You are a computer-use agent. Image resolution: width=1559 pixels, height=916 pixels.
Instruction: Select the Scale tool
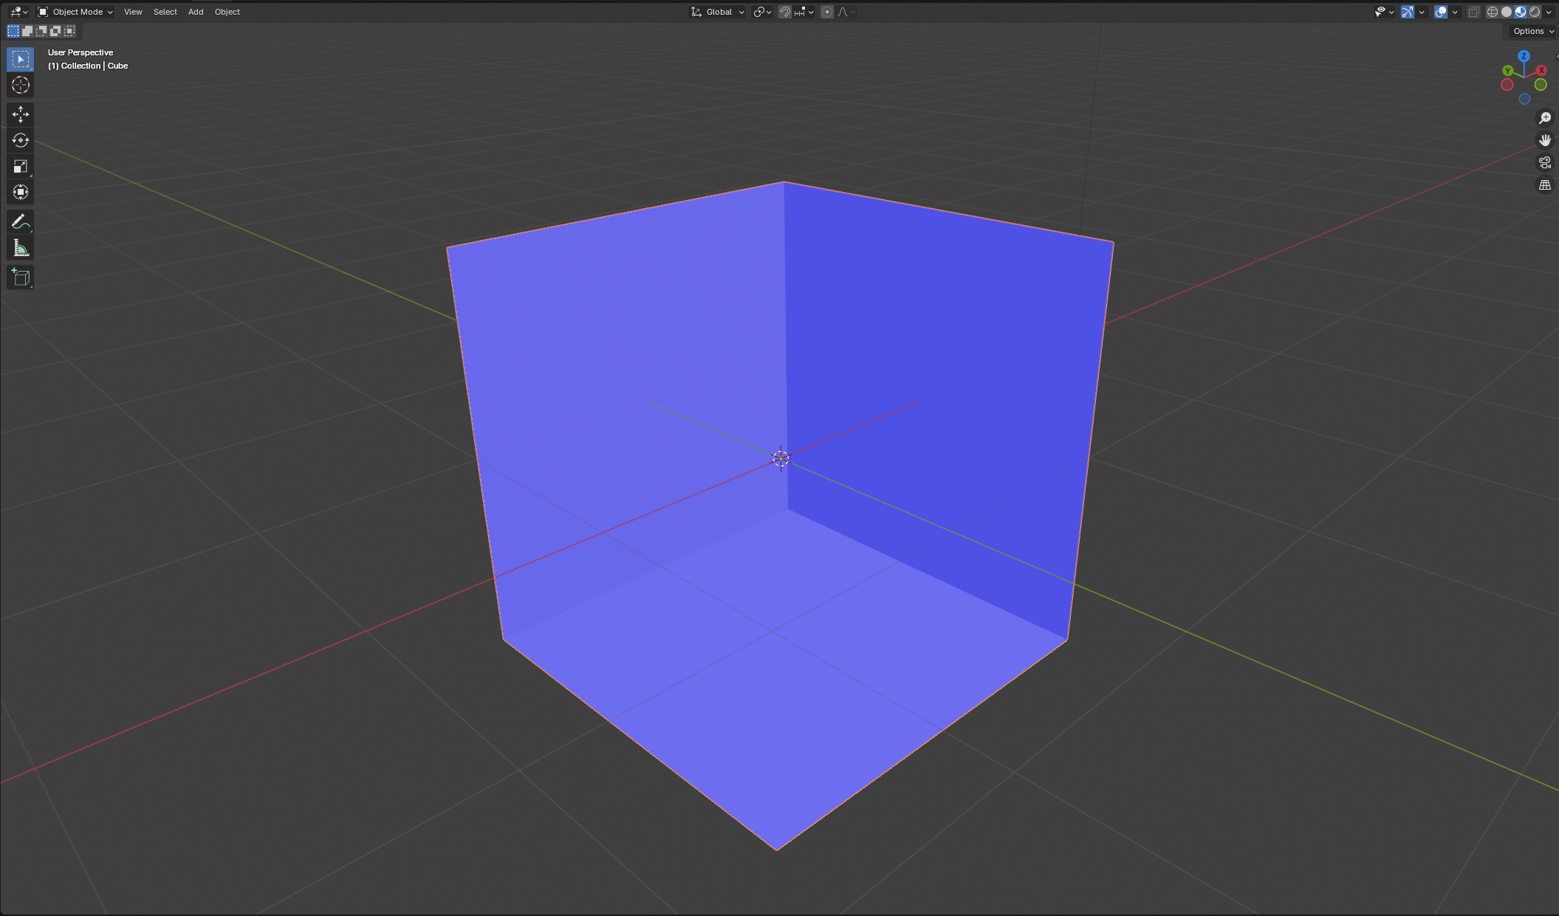pos(20,166)
